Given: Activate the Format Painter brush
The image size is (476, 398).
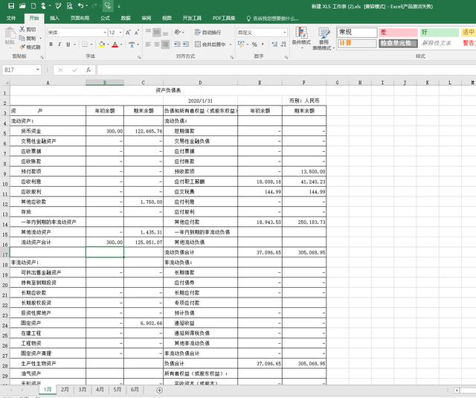Looking at the screenshot, I should 30,47.
